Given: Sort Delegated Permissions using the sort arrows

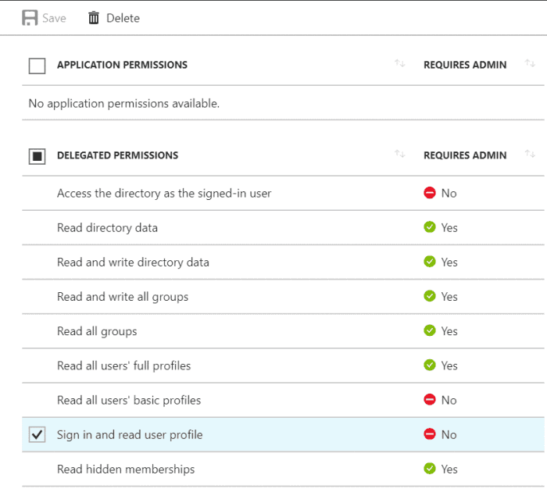Looking at the screenshot, I should tap(400, 155).
